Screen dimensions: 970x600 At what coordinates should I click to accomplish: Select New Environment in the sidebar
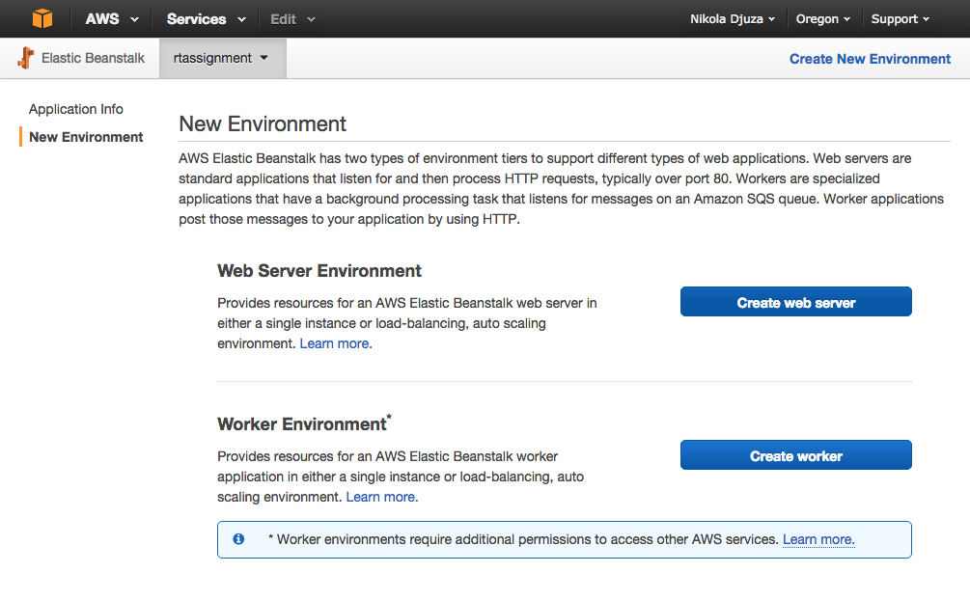pyautogui.click(x=86, y=137)
